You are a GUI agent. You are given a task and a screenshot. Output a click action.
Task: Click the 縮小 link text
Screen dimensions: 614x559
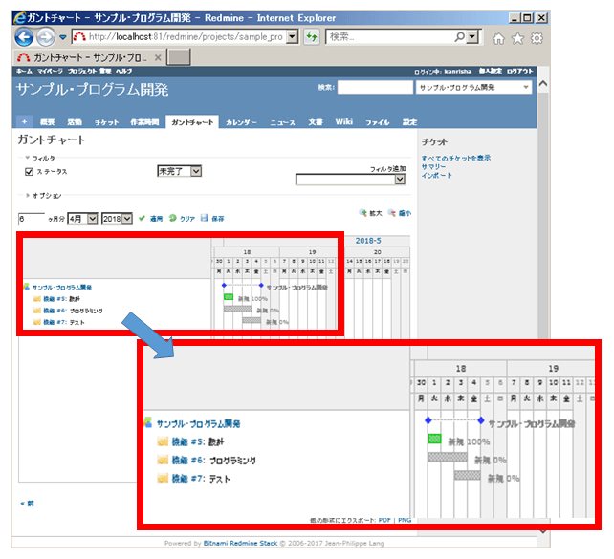click(405, 213)
